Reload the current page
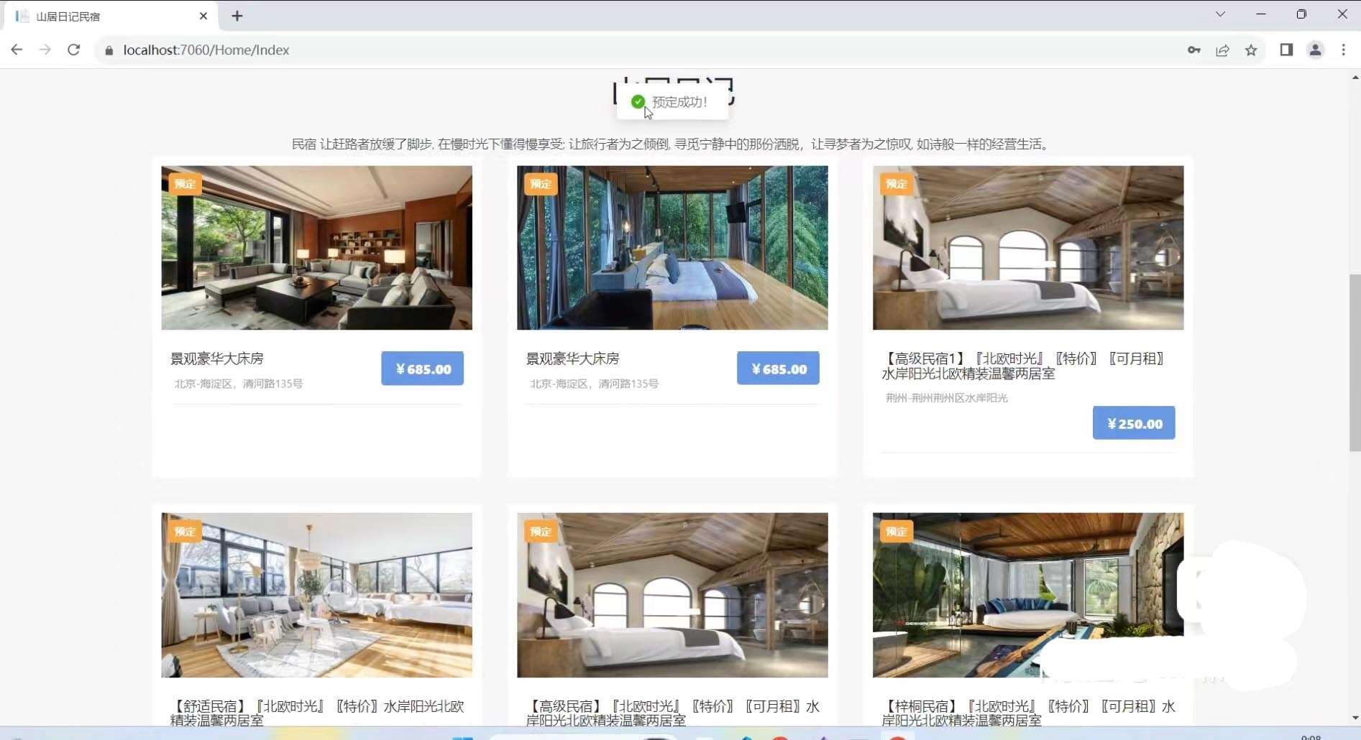1361x740 pixels. tap(73, 50)
